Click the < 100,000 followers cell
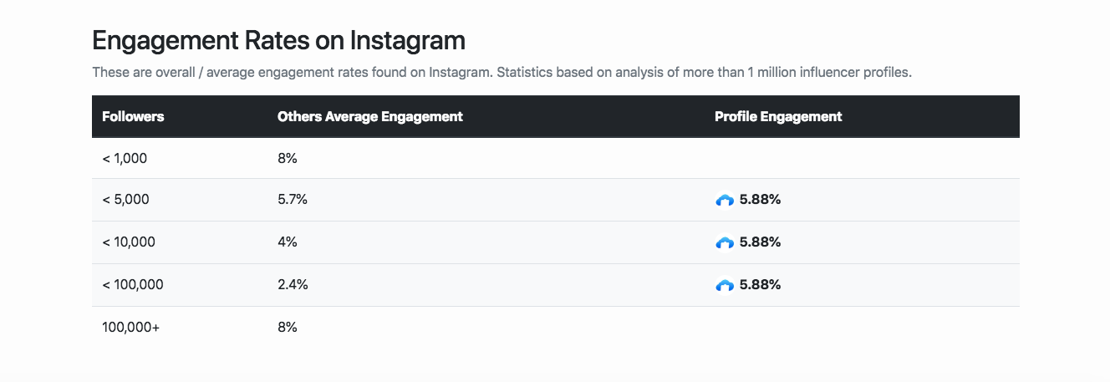This screenshot has height=382, width=1110. pyautogui.click(x=133, y=285)
